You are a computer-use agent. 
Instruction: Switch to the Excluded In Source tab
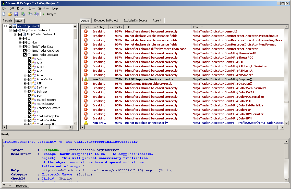(135, 20)
